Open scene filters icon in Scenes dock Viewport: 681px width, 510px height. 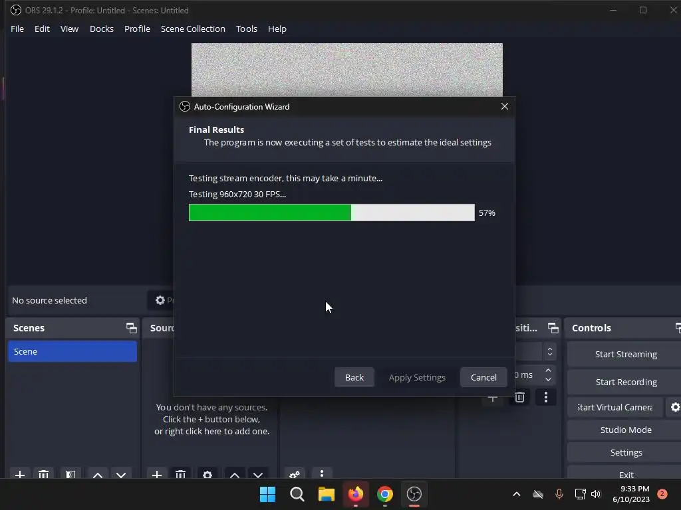pos(70,474)
